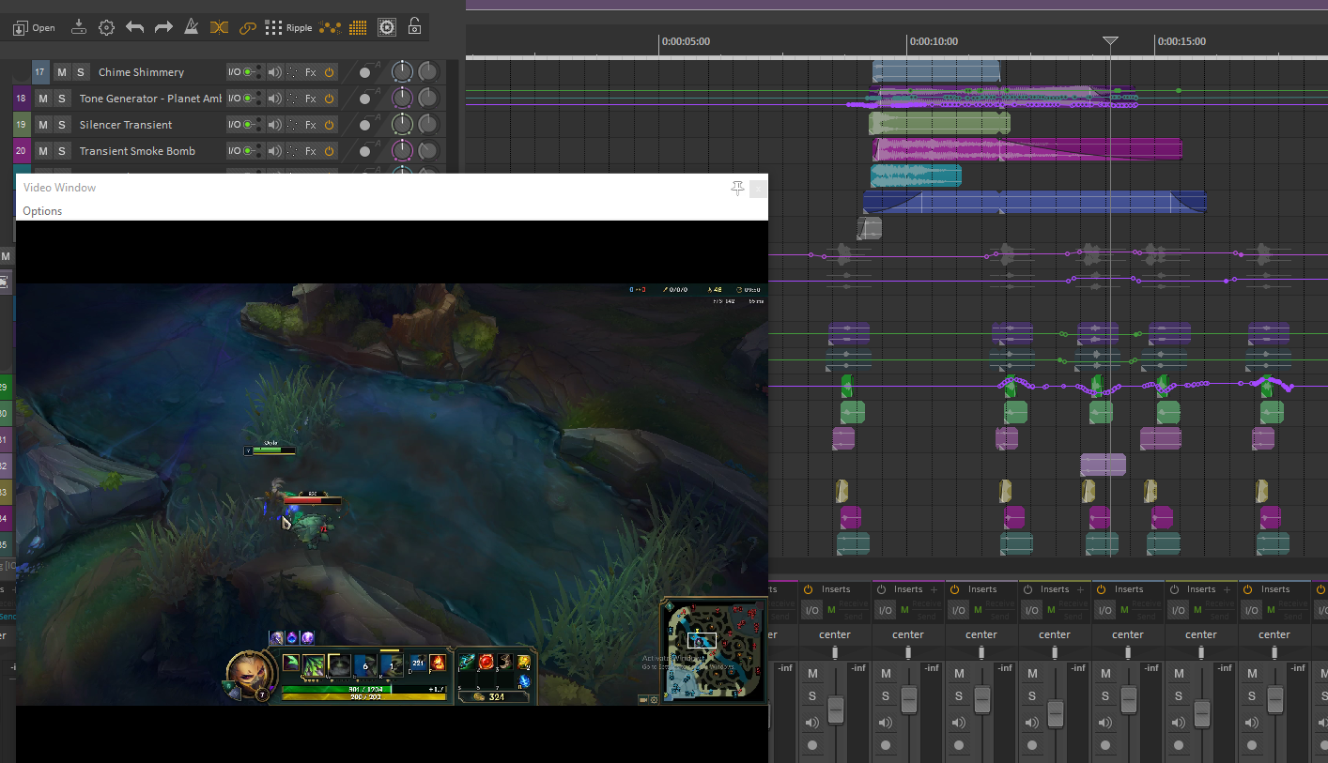
Task: Click the grey pan knob on Tone Generator track
Action: click(428, 98)
